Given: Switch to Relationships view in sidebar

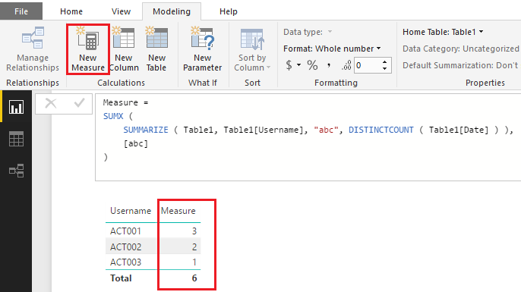Looking at the screenshot, I should click(x=16, y=171).
